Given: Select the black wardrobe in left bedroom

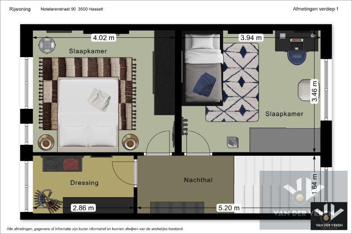Looking at the screenshot, I should pos(164,72).
